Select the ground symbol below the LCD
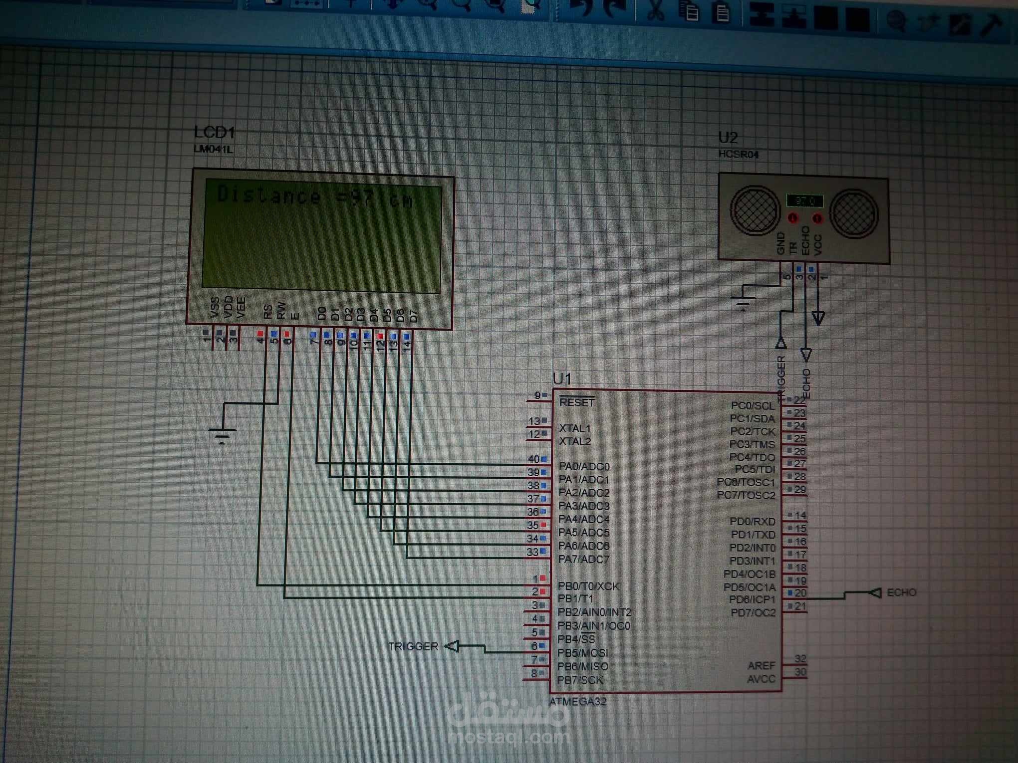Screen dimensions: 1018x763 pyautogui.click(x=222, y=435)
